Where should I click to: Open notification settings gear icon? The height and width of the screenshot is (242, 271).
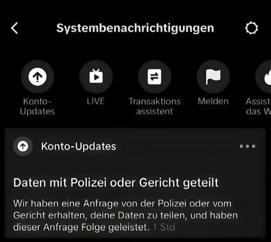coord(251,28)
